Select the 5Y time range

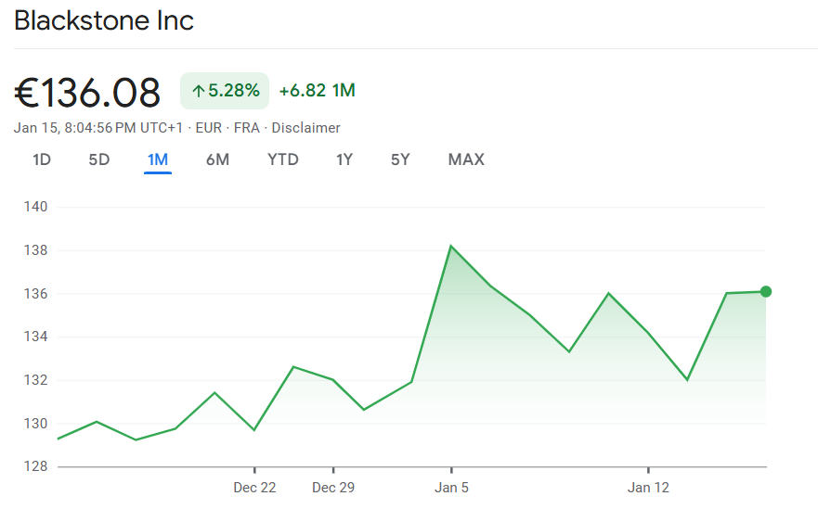(x=400, y=159)
